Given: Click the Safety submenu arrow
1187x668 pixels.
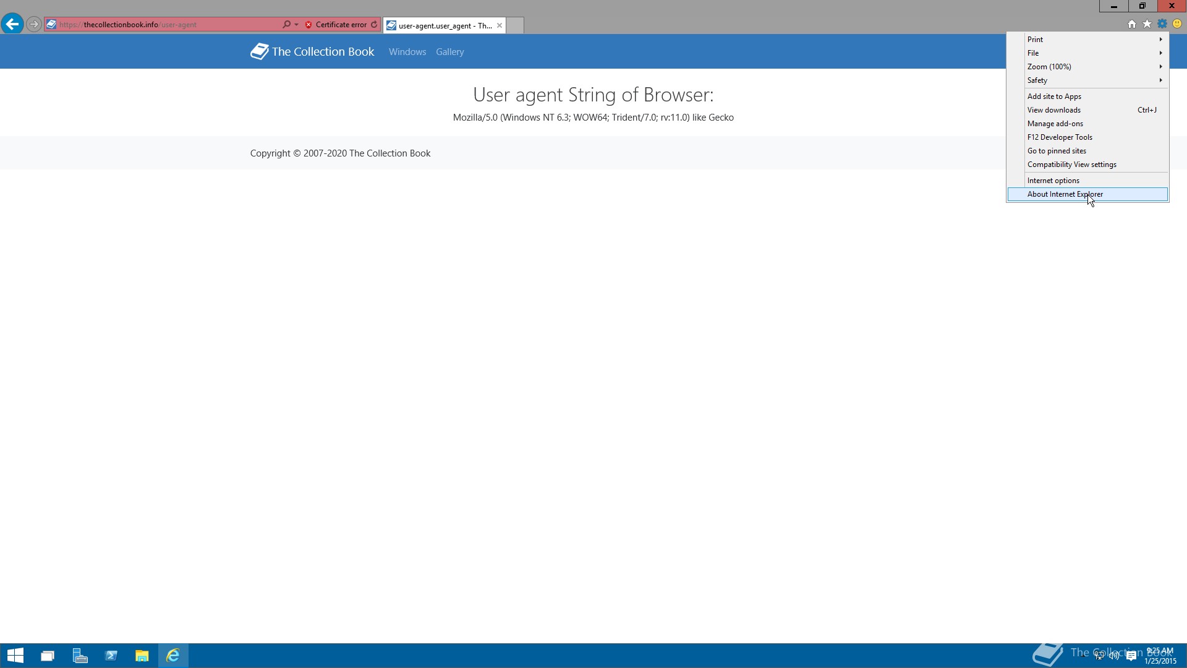Looking at the screenshot, I should point(1160,80).
